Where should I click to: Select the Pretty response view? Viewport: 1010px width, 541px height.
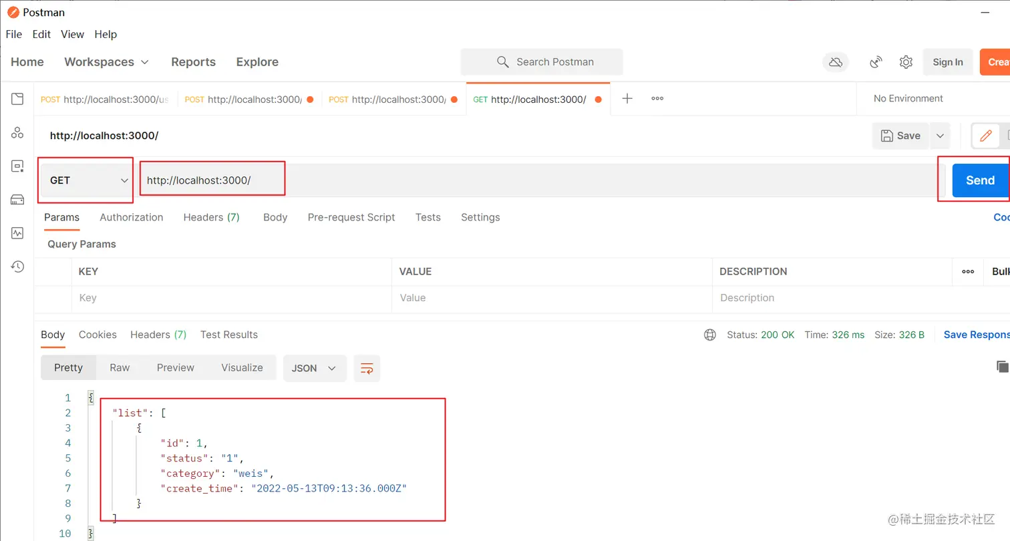(69, 368)
